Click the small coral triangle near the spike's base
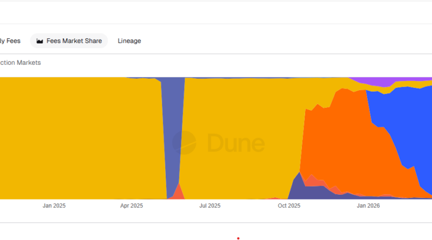Screen dimensions: 432x240 click(x=180, y=193)
